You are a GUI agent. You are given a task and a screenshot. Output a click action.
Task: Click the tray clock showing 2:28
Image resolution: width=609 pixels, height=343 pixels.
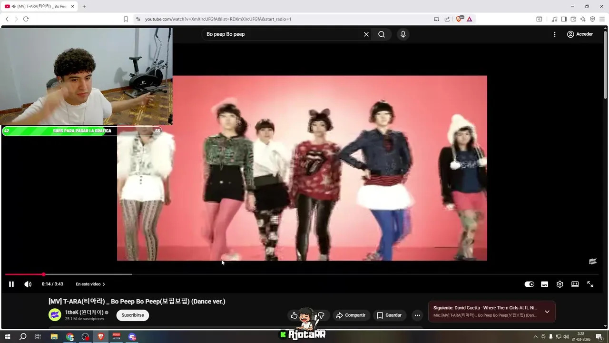581,337
